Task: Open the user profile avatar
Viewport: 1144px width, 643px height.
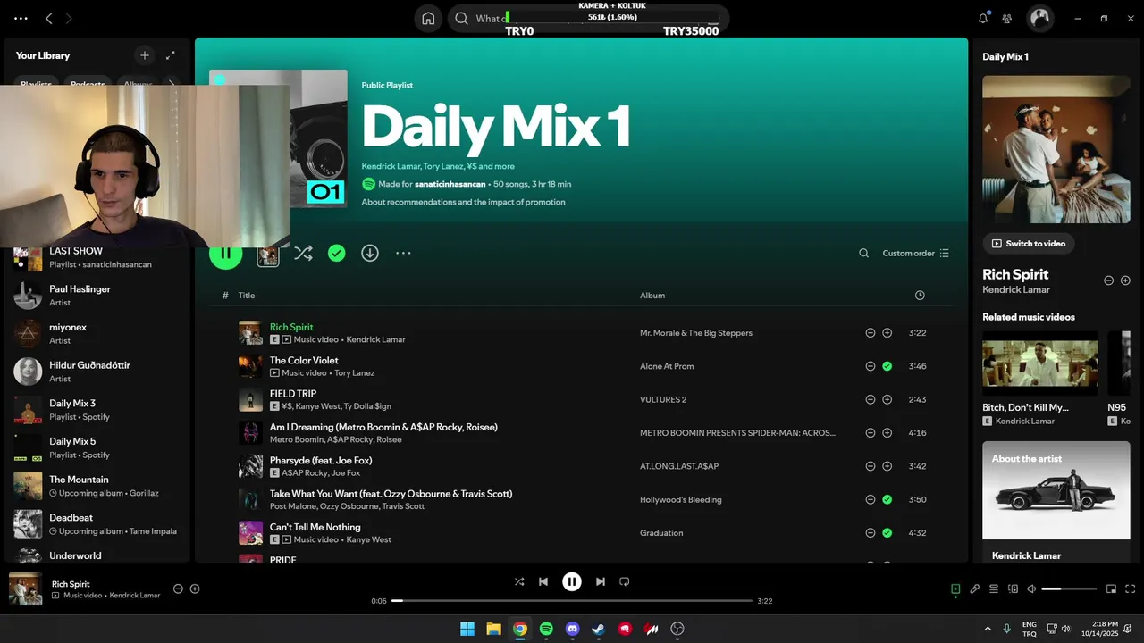Action: tap(1039, 18)
